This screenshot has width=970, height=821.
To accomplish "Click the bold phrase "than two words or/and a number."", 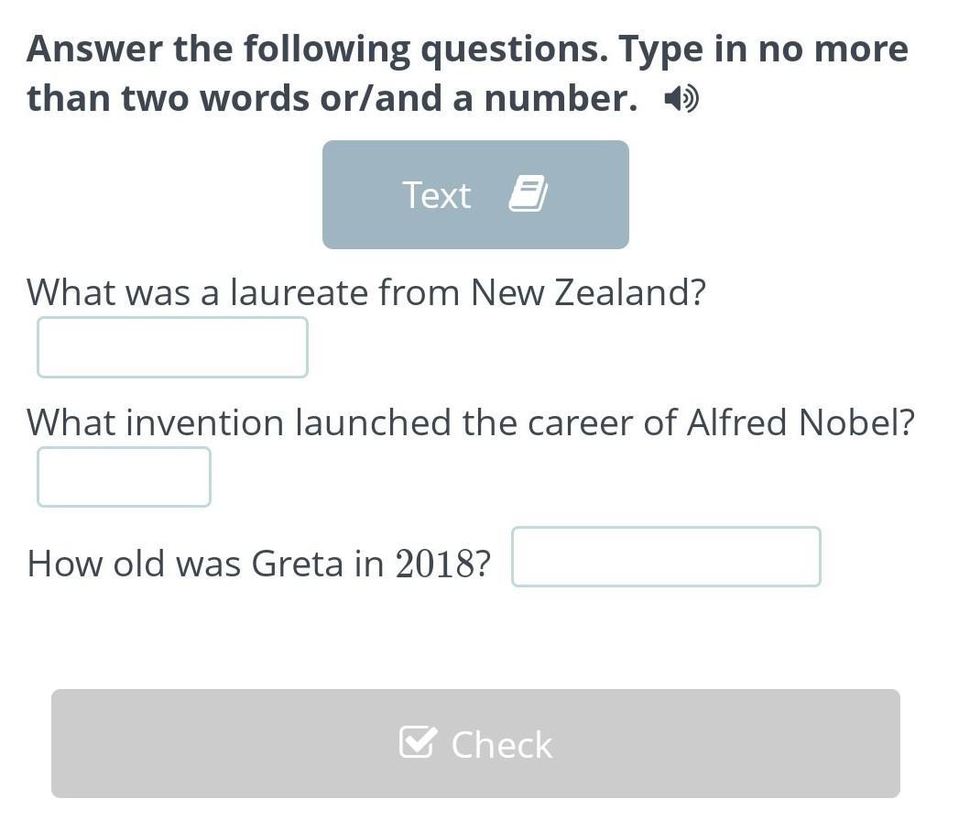I will [332, 99].
